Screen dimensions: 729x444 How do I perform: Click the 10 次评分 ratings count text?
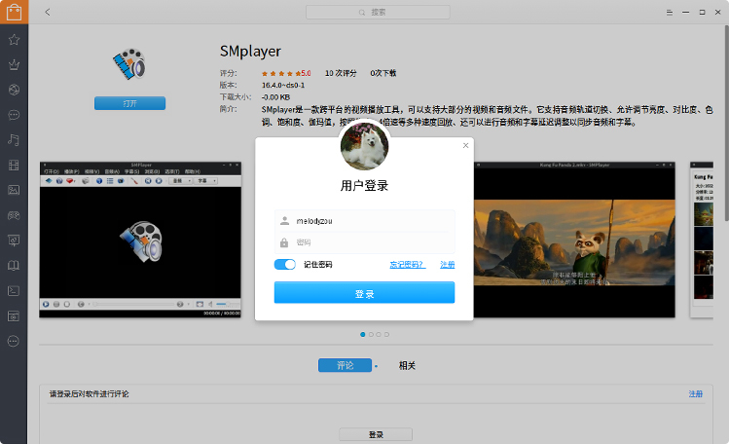coord(341,73)
